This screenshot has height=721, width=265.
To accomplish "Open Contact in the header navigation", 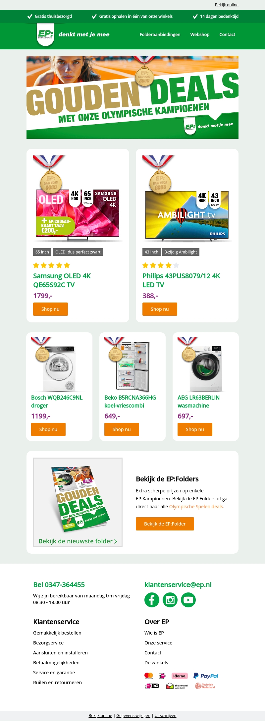I will [x=227, y=34].
